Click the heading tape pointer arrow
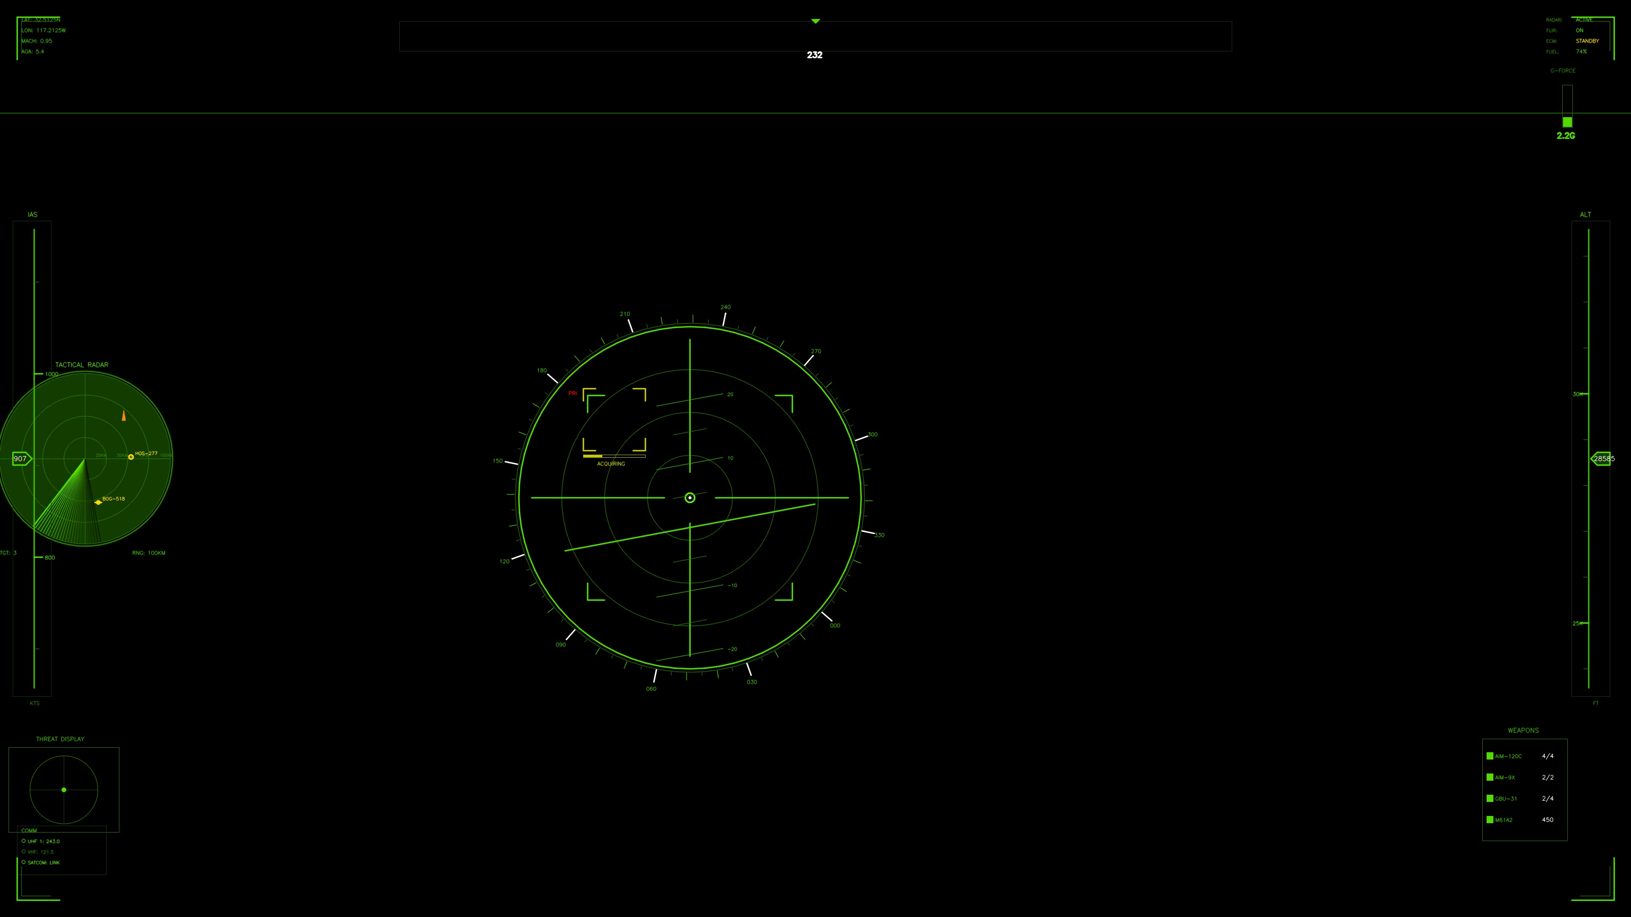The width and height of the screenshot is (1631, 917). 815,21
